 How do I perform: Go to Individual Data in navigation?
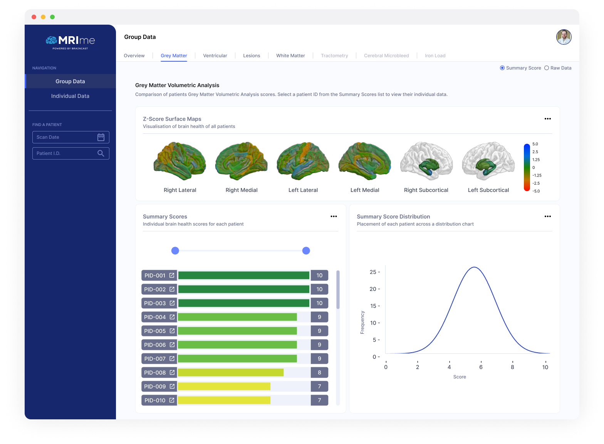[x=70, y=96]
